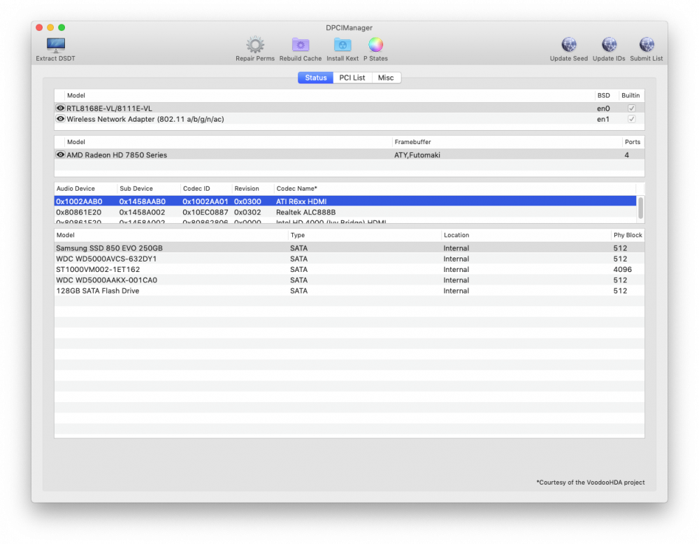699x544 pixels.
Task: Open the Misc tab
Action: click(386, 78)
